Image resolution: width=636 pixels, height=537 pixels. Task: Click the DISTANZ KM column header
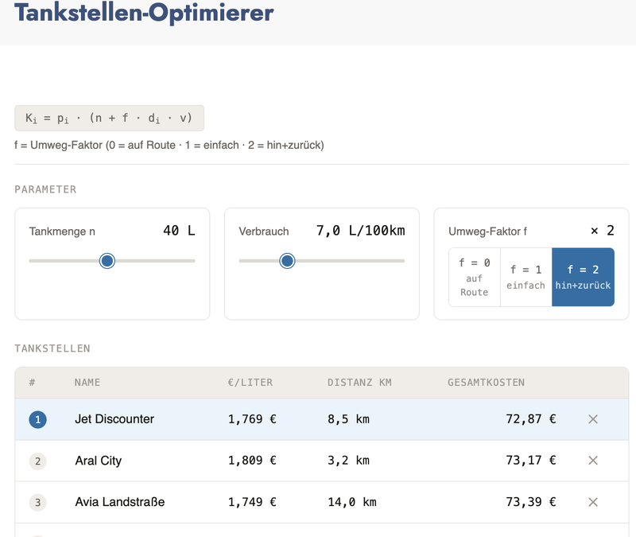pyautogui.click(x=359, y=383)
